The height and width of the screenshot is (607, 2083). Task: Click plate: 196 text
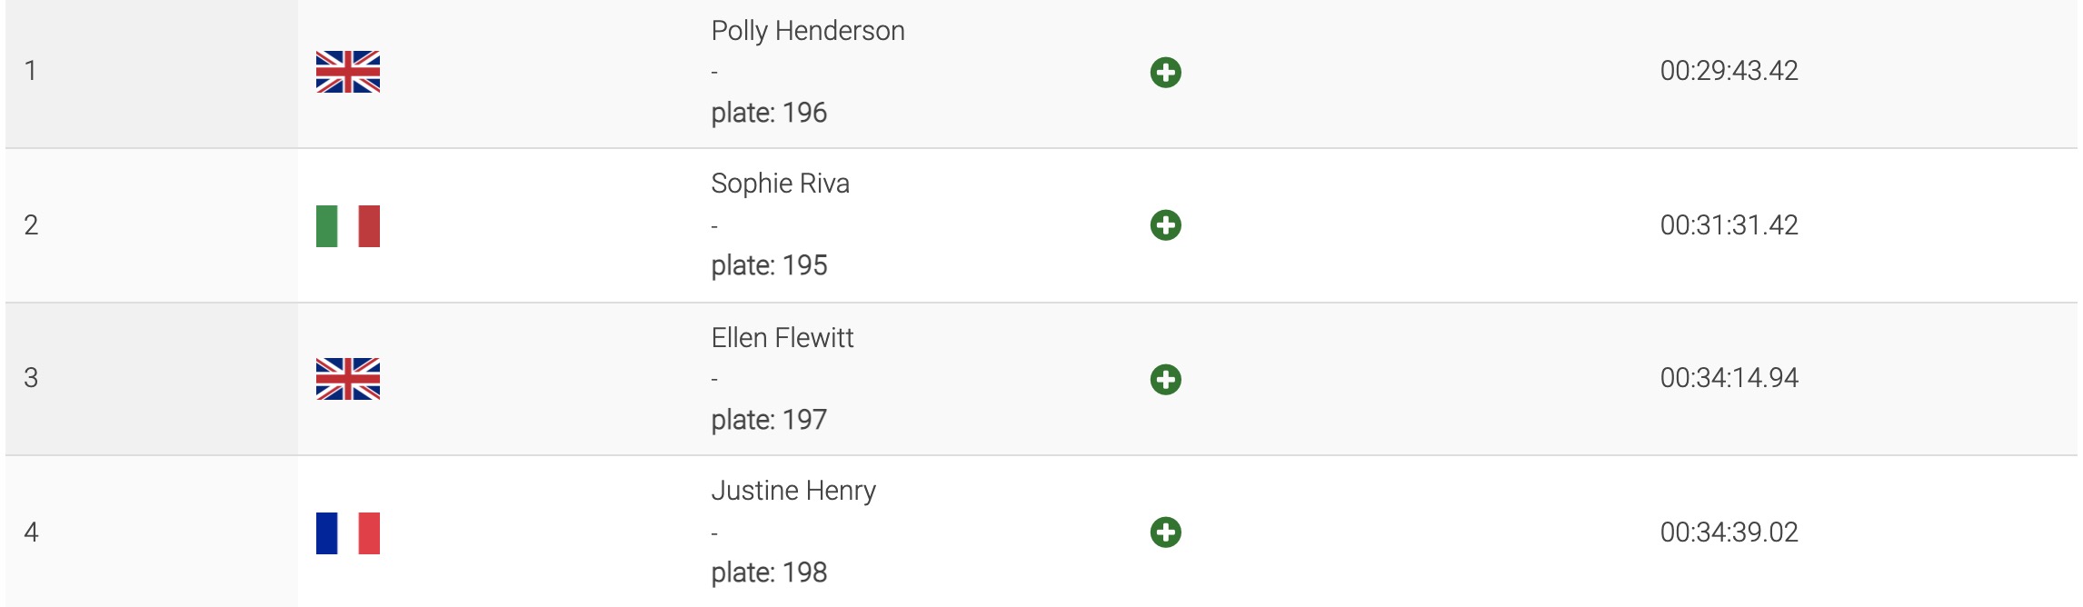click(x=769, y=113)
